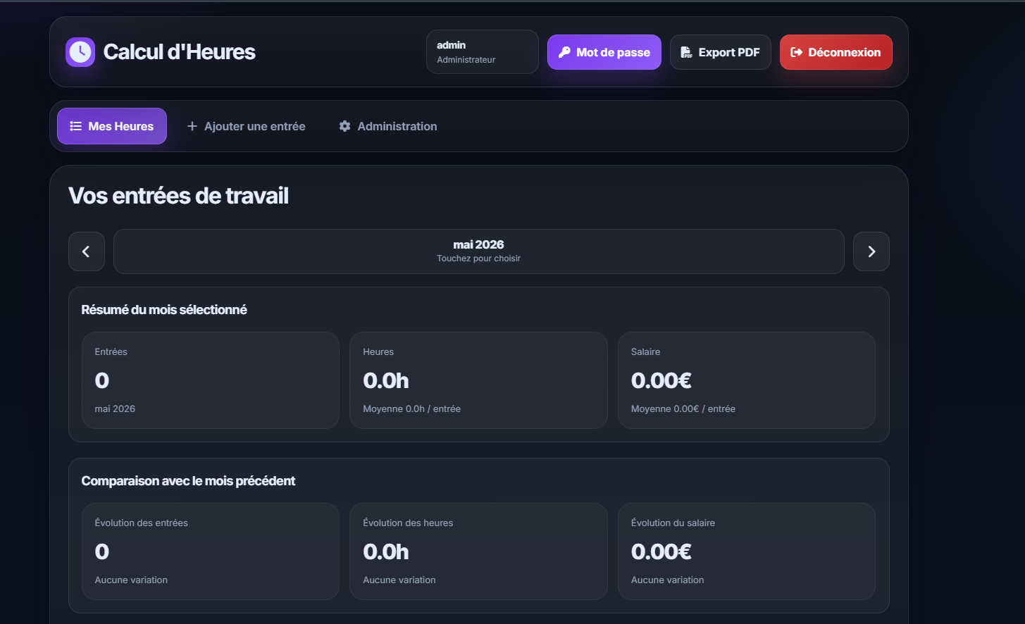Screen dimensions: 1025x624
Task: Click the Mot de passe button
Action: [604, 52]
